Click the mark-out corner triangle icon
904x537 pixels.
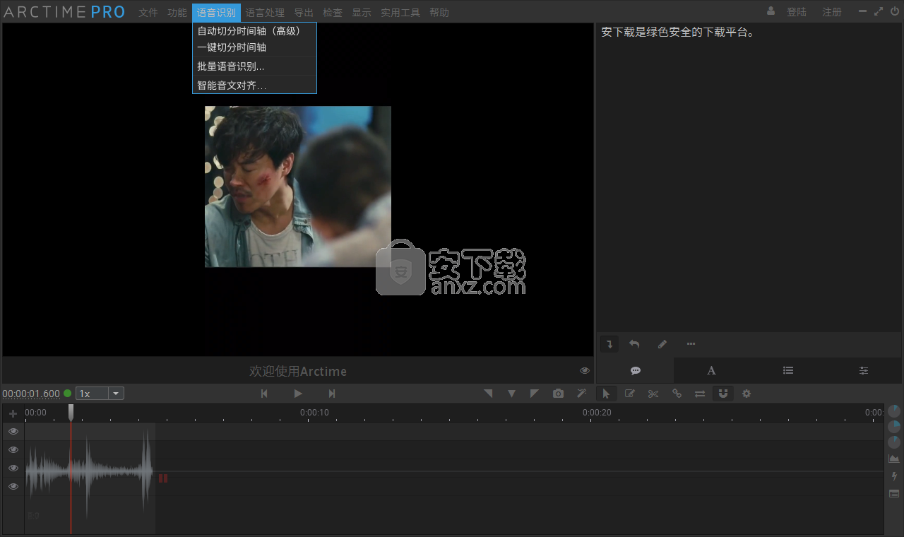coord(535,394)
